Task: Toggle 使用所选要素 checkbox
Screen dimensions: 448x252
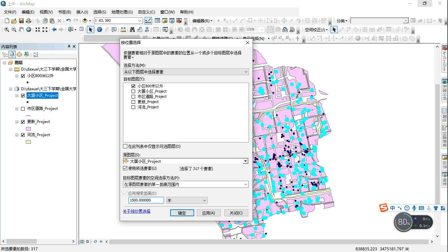Action: coord(125,168)
